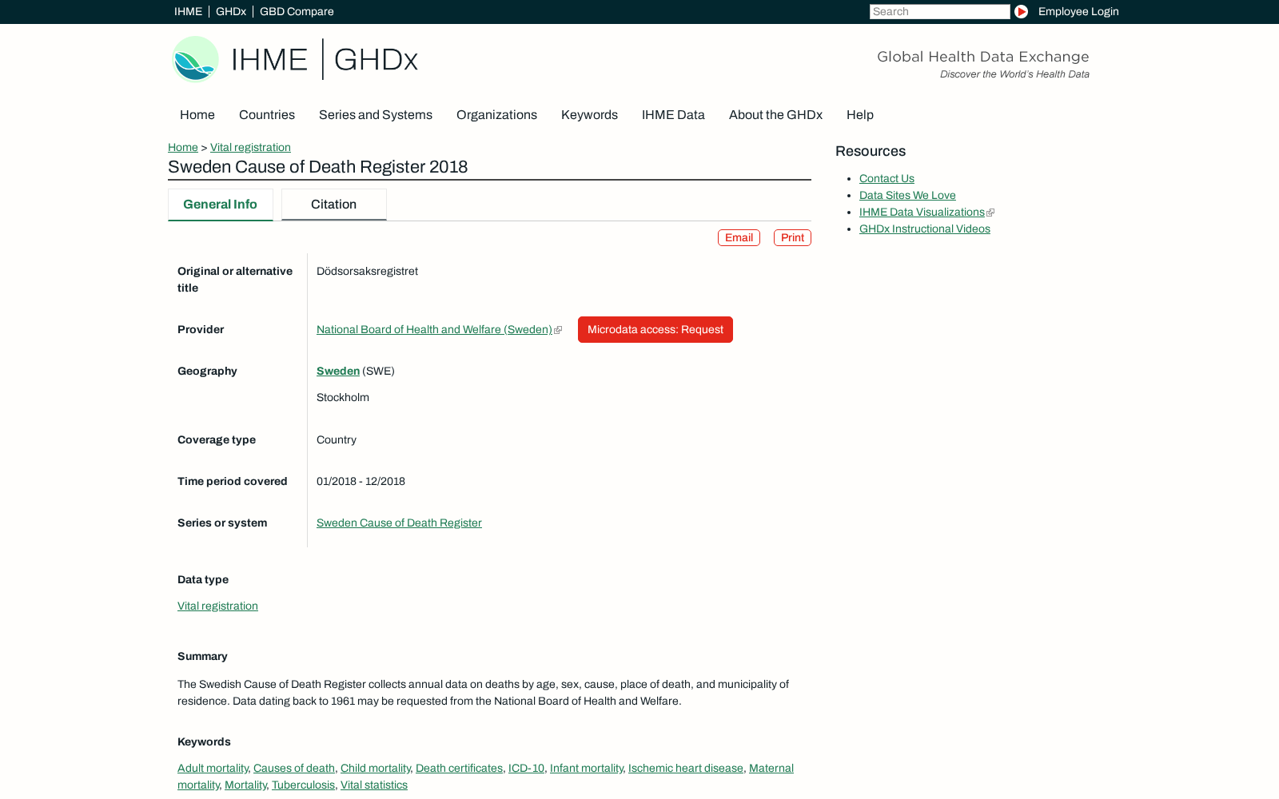
Task: Click the Stockholm geography text
Action: tap(343, 398)
